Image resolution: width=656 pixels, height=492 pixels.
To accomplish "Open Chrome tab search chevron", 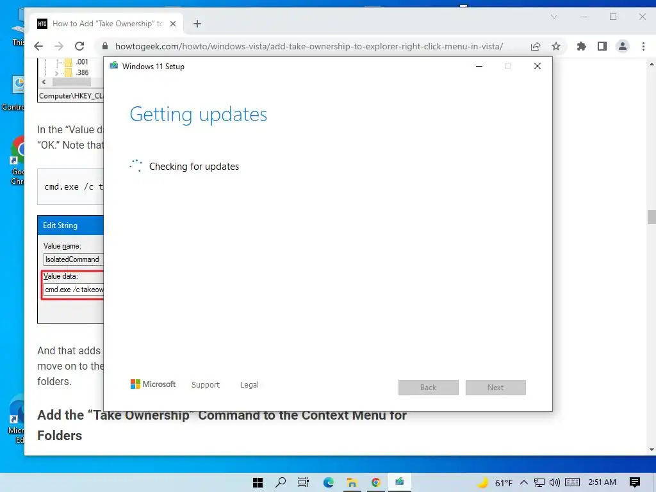I will (554, 17).
